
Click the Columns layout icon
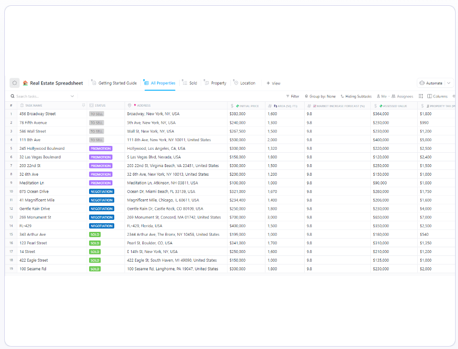click(430, 96)
